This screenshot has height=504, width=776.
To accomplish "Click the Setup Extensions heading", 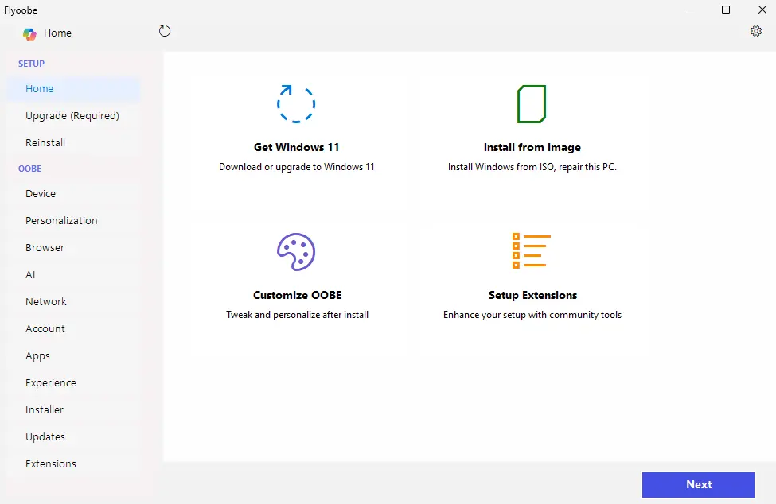I will point(532,295).
